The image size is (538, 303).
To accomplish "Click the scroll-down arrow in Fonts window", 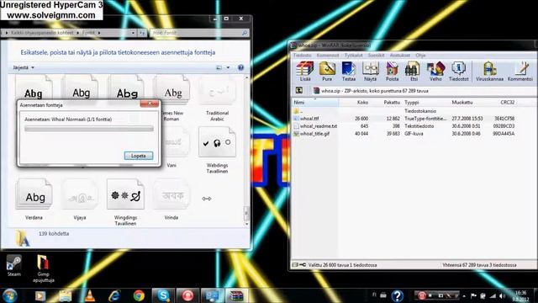I will tap(246, 224).
